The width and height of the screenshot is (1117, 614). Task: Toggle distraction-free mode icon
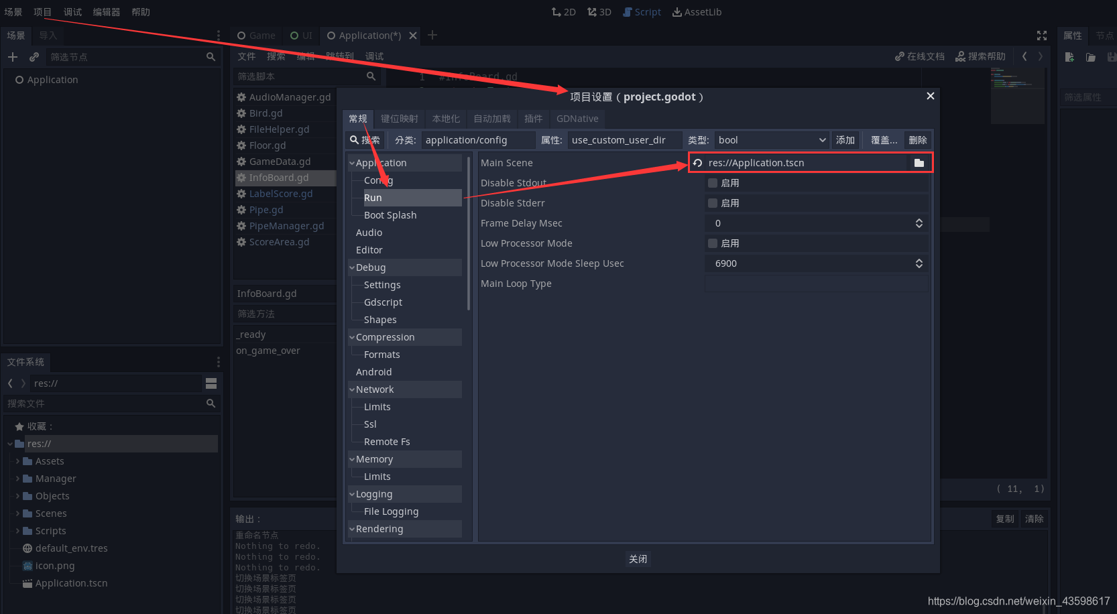[1042, 36]
